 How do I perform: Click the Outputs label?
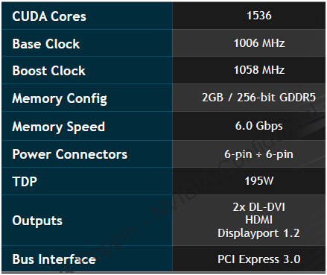tap(37, 221)
